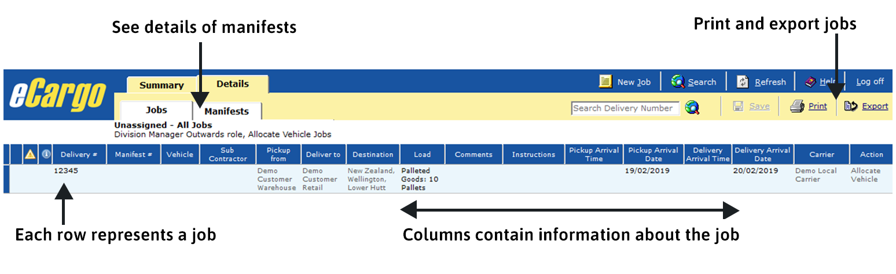Click the Search globe magnifier icon in the top bar
The height and width of the screenshot is (274, 896).
coord(678,82)
